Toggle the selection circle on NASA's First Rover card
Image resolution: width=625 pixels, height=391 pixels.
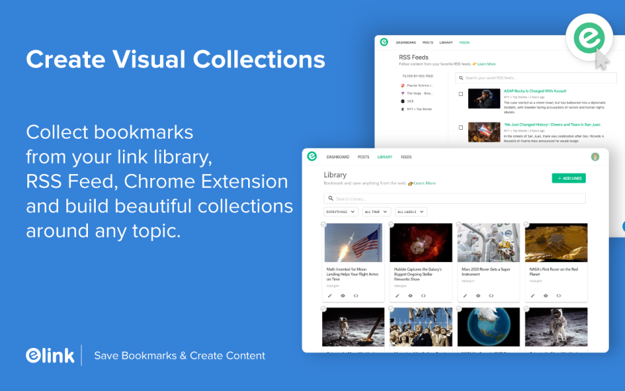526,224
